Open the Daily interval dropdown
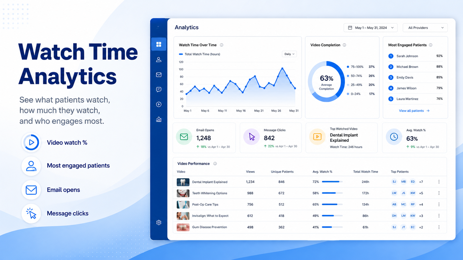This screenshot has height=260, width=463. tap(289, 54)
